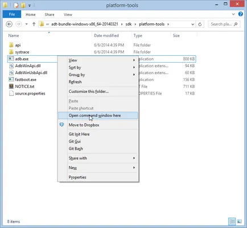Open the View ribbon tab
Screen dimensions: 247x228
pyautogui.click(x=68, y=14)
